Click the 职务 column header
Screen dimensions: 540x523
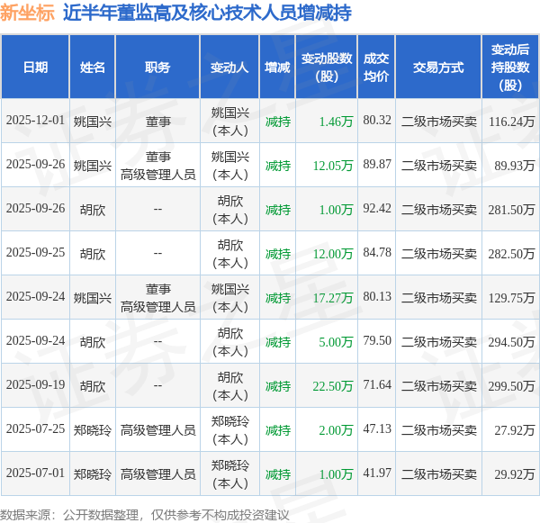[x=157, y=68]
